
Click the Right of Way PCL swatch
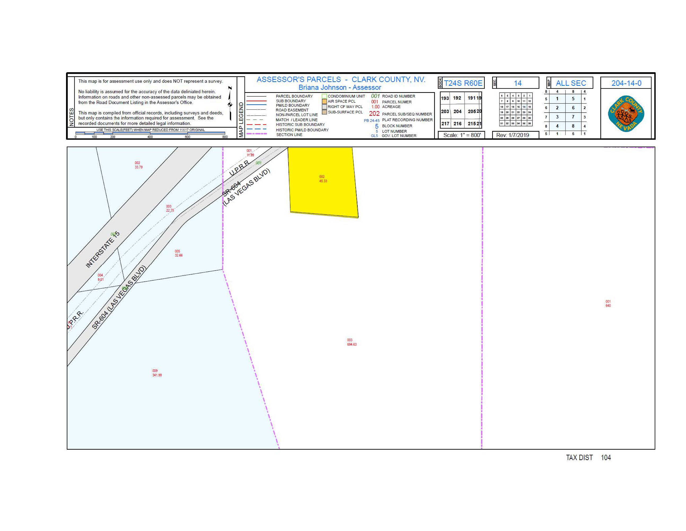coord(324,107)
